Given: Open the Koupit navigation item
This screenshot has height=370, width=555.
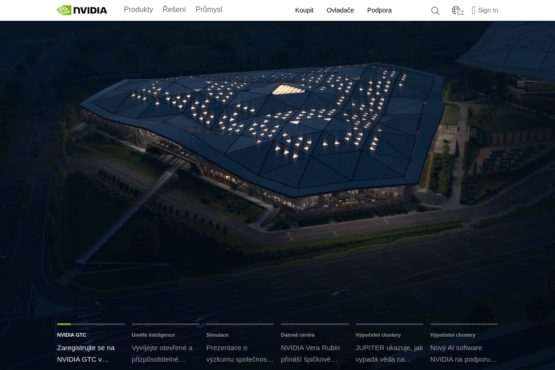Looking at the screenshot, I should tap(304, 10).
